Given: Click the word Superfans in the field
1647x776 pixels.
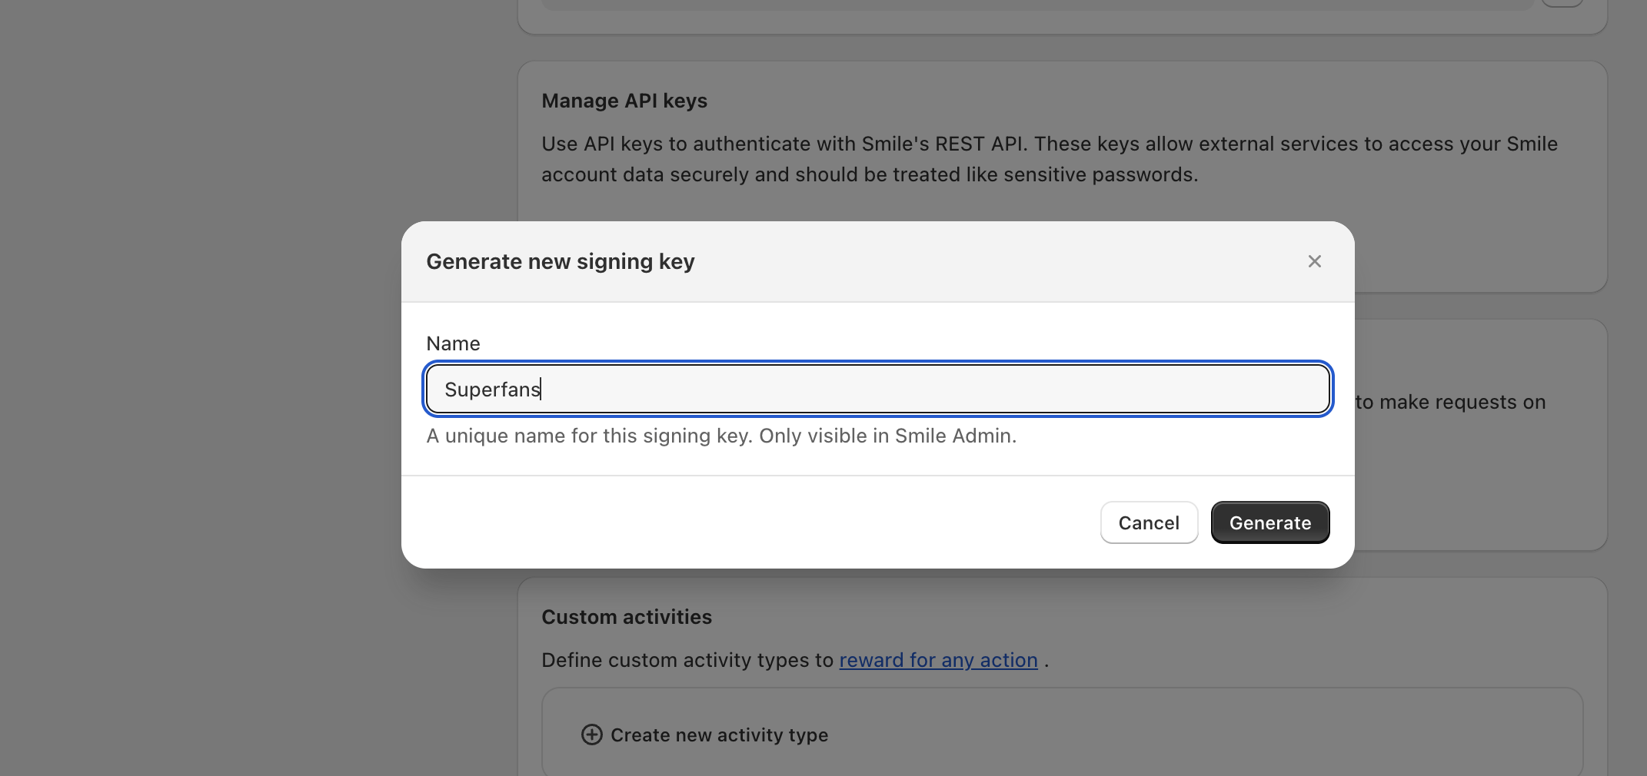Looking at the screenshot, I should coord(492,390).
